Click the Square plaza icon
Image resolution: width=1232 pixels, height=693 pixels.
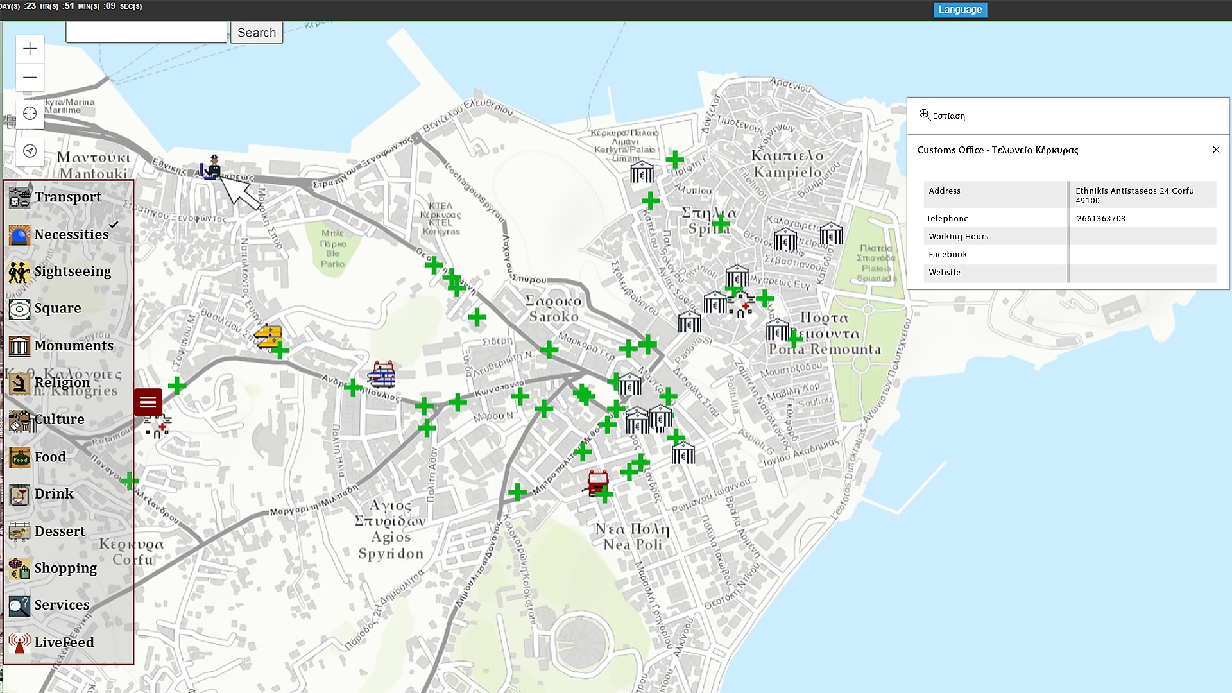pyautogui.click(x=20, y=309)
